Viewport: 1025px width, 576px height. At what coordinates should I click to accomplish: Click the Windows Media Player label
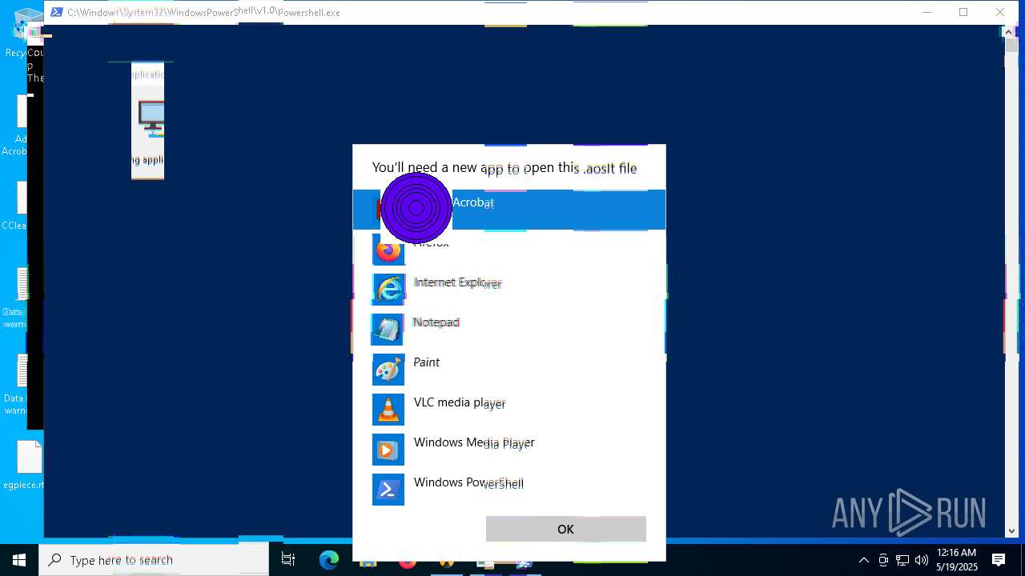pyautogui.click(x=474, y=442)
